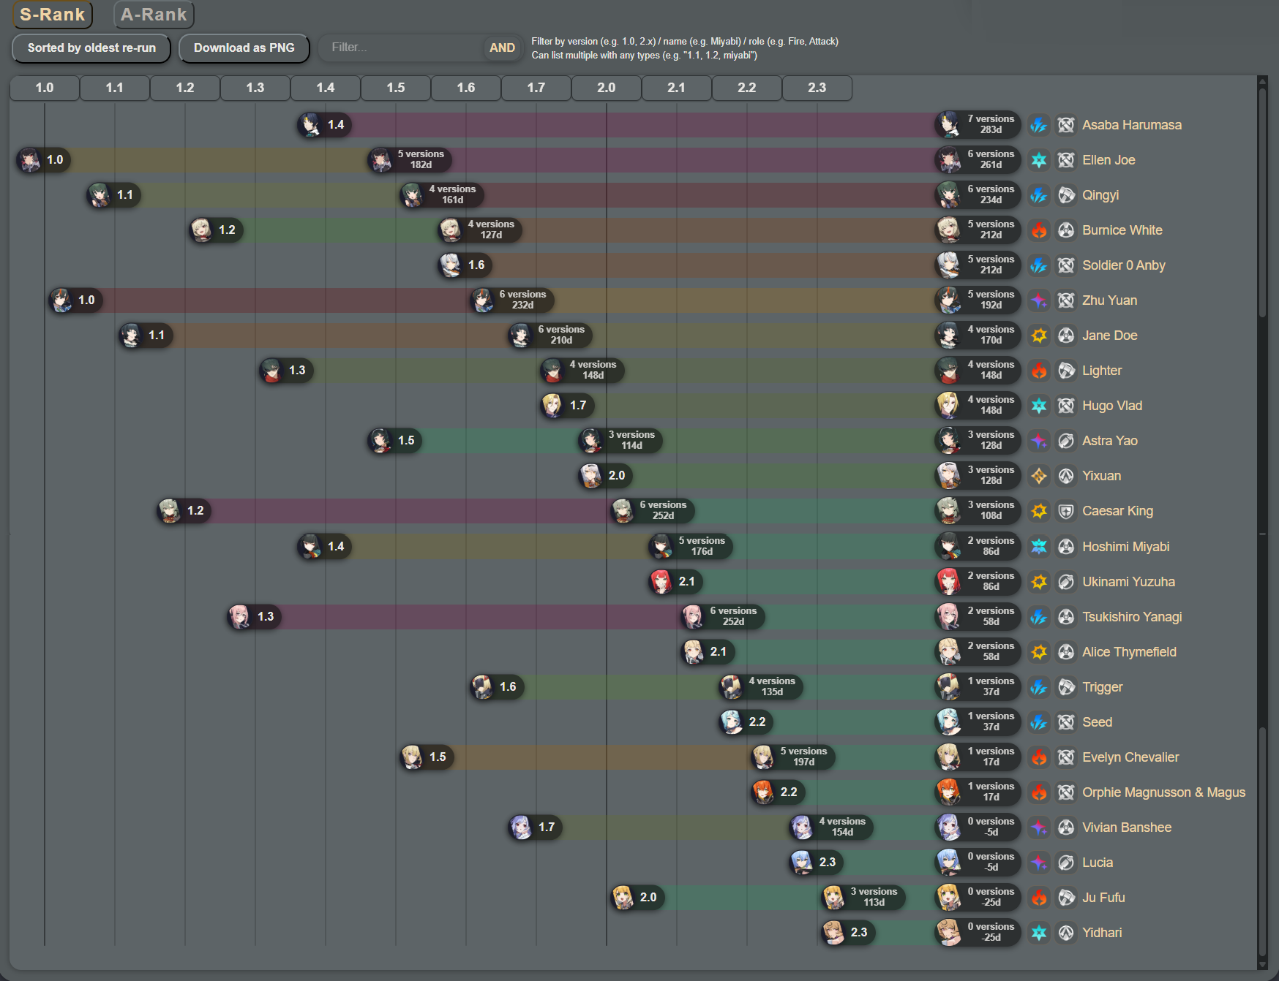Click Lucia's 2.3 banner marker
This screenshot has width=1279, height=981.
pyautogui.click(x=817, y=863)
